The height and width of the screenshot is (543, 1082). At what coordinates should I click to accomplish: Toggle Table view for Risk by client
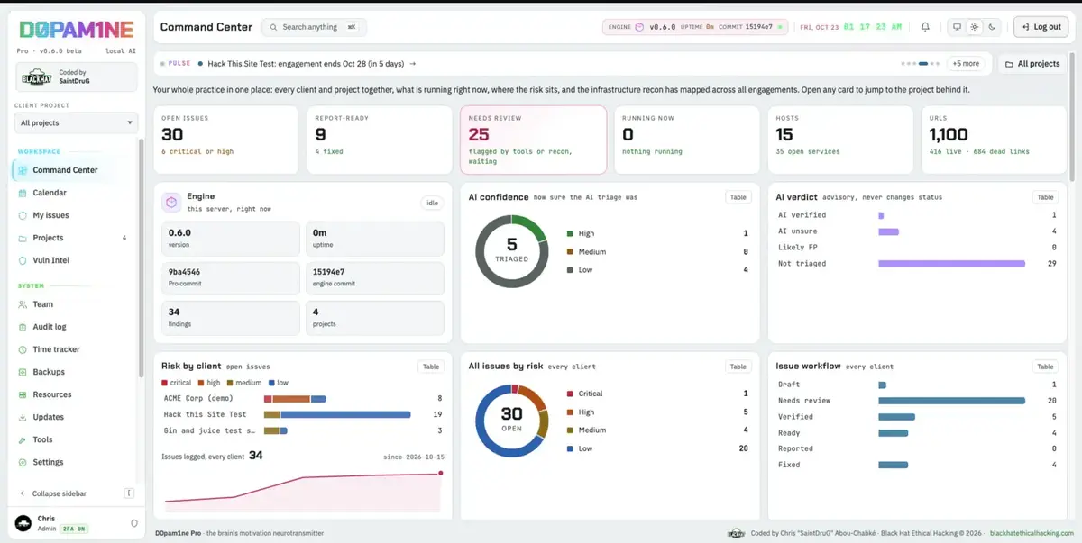pos(431,367)
